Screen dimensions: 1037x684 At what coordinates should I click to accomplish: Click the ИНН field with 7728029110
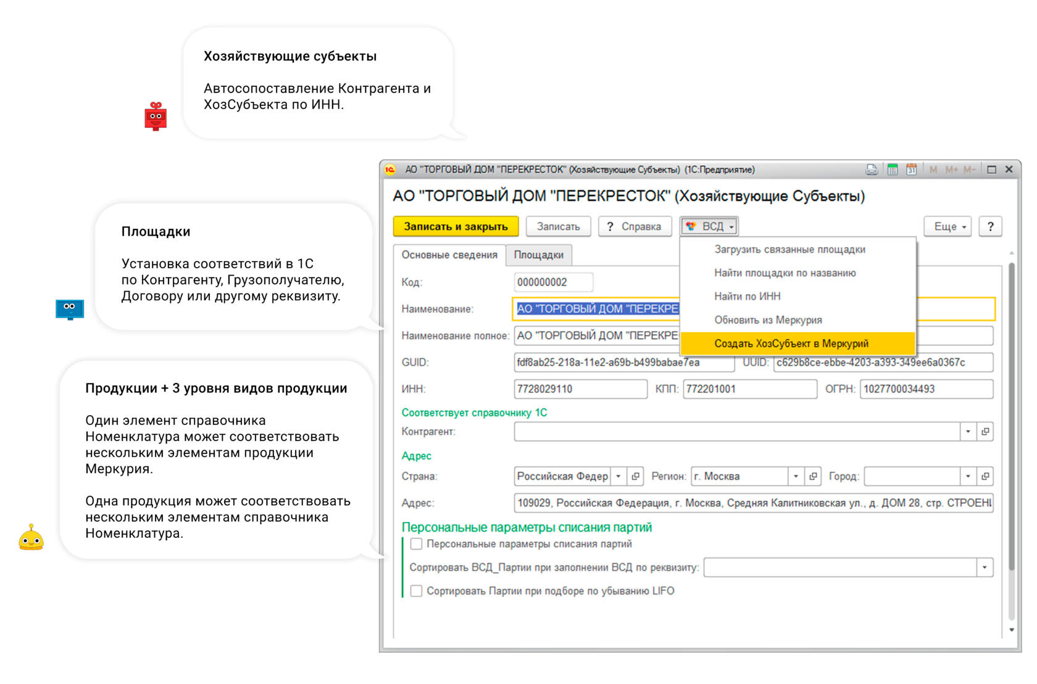coord(580,389)
